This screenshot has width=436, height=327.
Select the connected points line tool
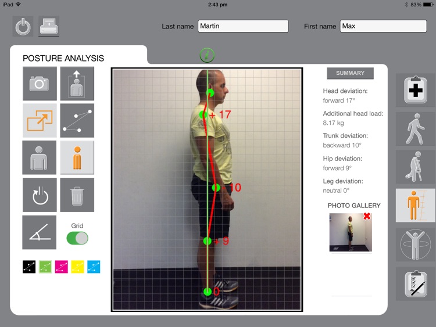click(77, 121)
